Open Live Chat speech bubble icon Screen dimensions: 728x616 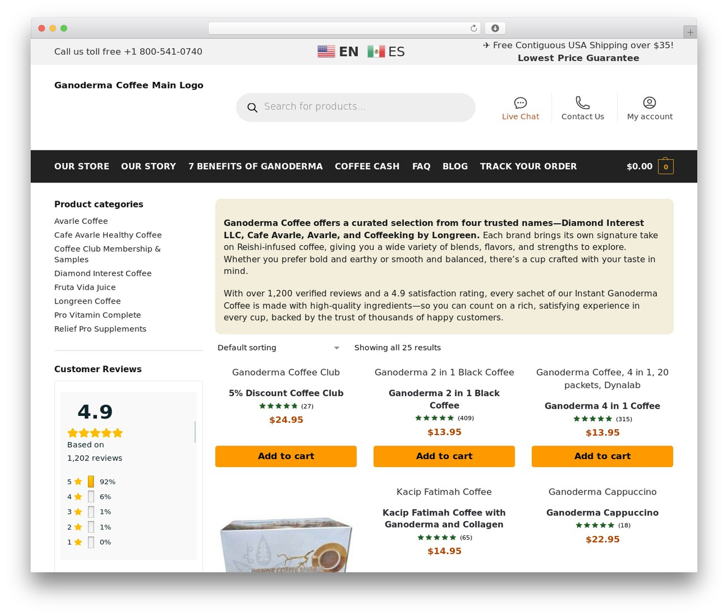coord(520,103)
